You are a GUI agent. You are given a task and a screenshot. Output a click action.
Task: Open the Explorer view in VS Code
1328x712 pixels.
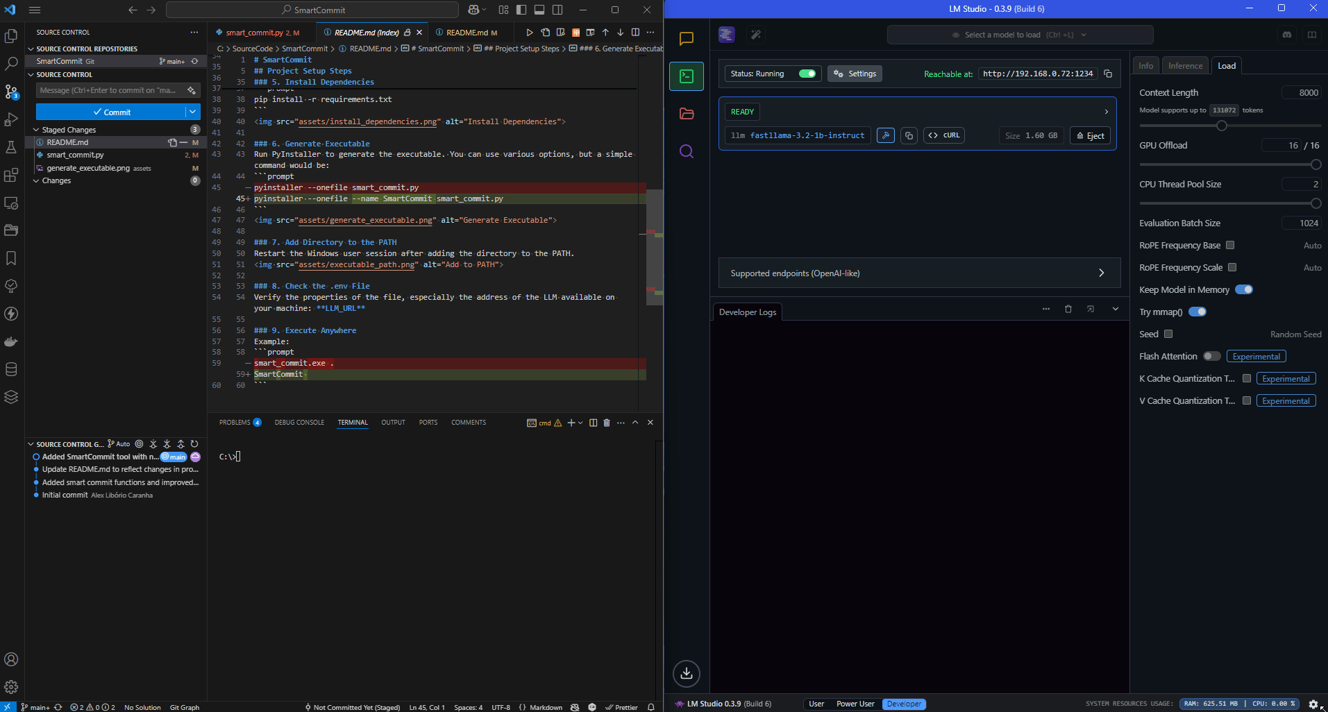pos(11,36)
